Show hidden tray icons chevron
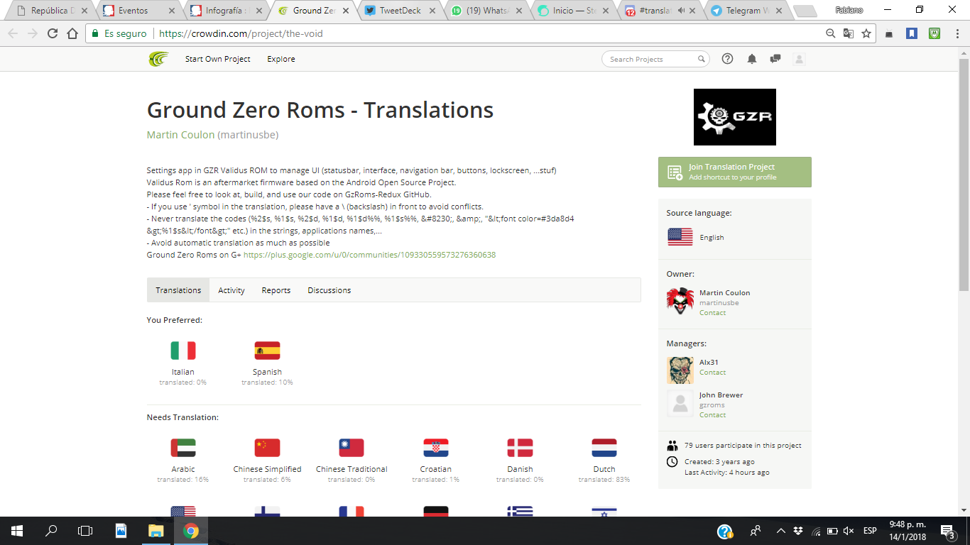The image size is (970, 545). (x=781, y=531)
